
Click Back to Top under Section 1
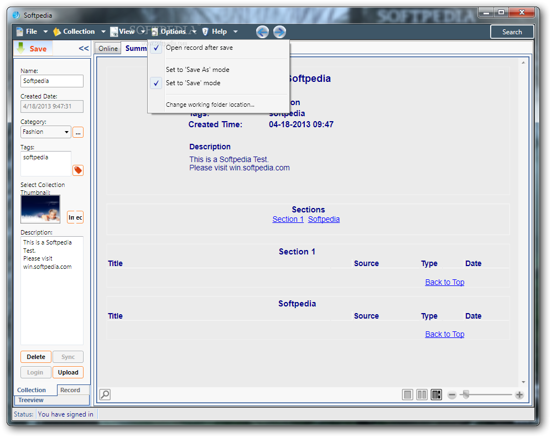point(445,282)
